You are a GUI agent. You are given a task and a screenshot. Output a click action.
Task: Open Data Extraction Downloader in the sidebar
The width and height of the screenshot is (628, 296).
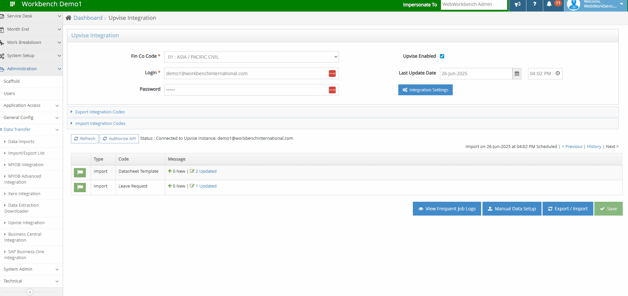coord(21,208)
